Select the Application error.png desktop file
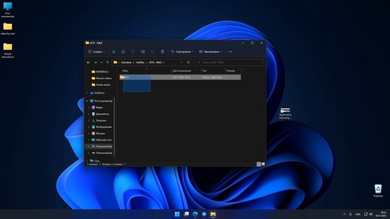The width and height of the screenshot is (390, 219). pyautogui.click(x=285, y=114)
